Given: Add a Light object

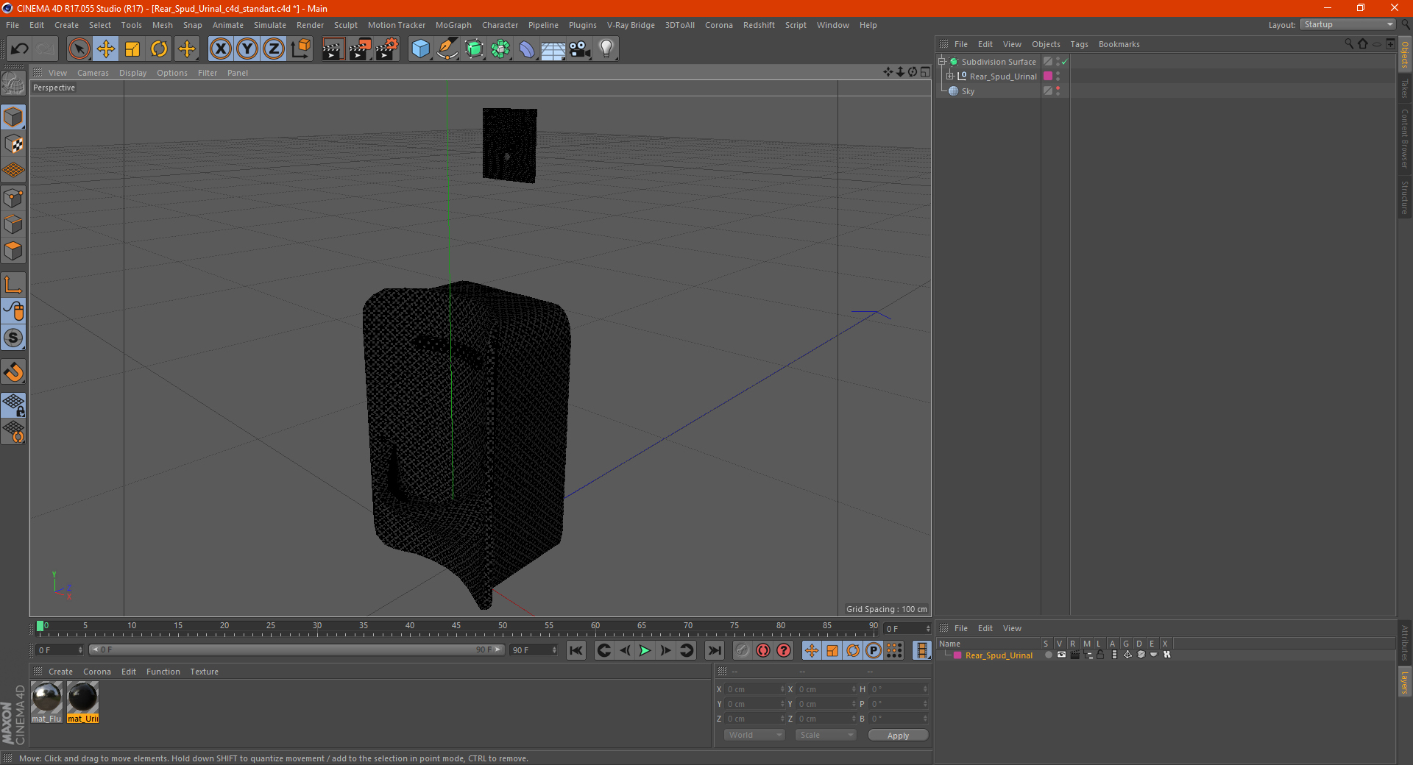Looking at the screenshot, I should pyautogui.click(x=606, y=49).
